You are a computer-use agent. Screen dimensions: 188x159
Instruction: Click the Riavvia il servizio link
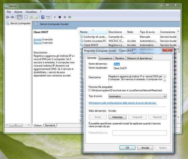38,43
